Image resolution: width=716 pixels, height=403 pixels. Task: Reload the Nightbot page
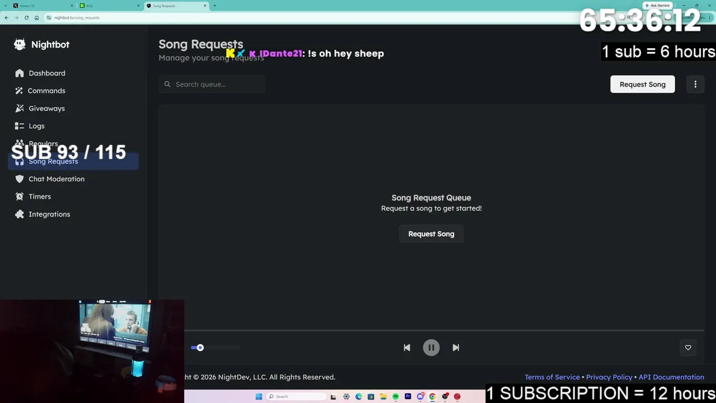pos(26,18)
